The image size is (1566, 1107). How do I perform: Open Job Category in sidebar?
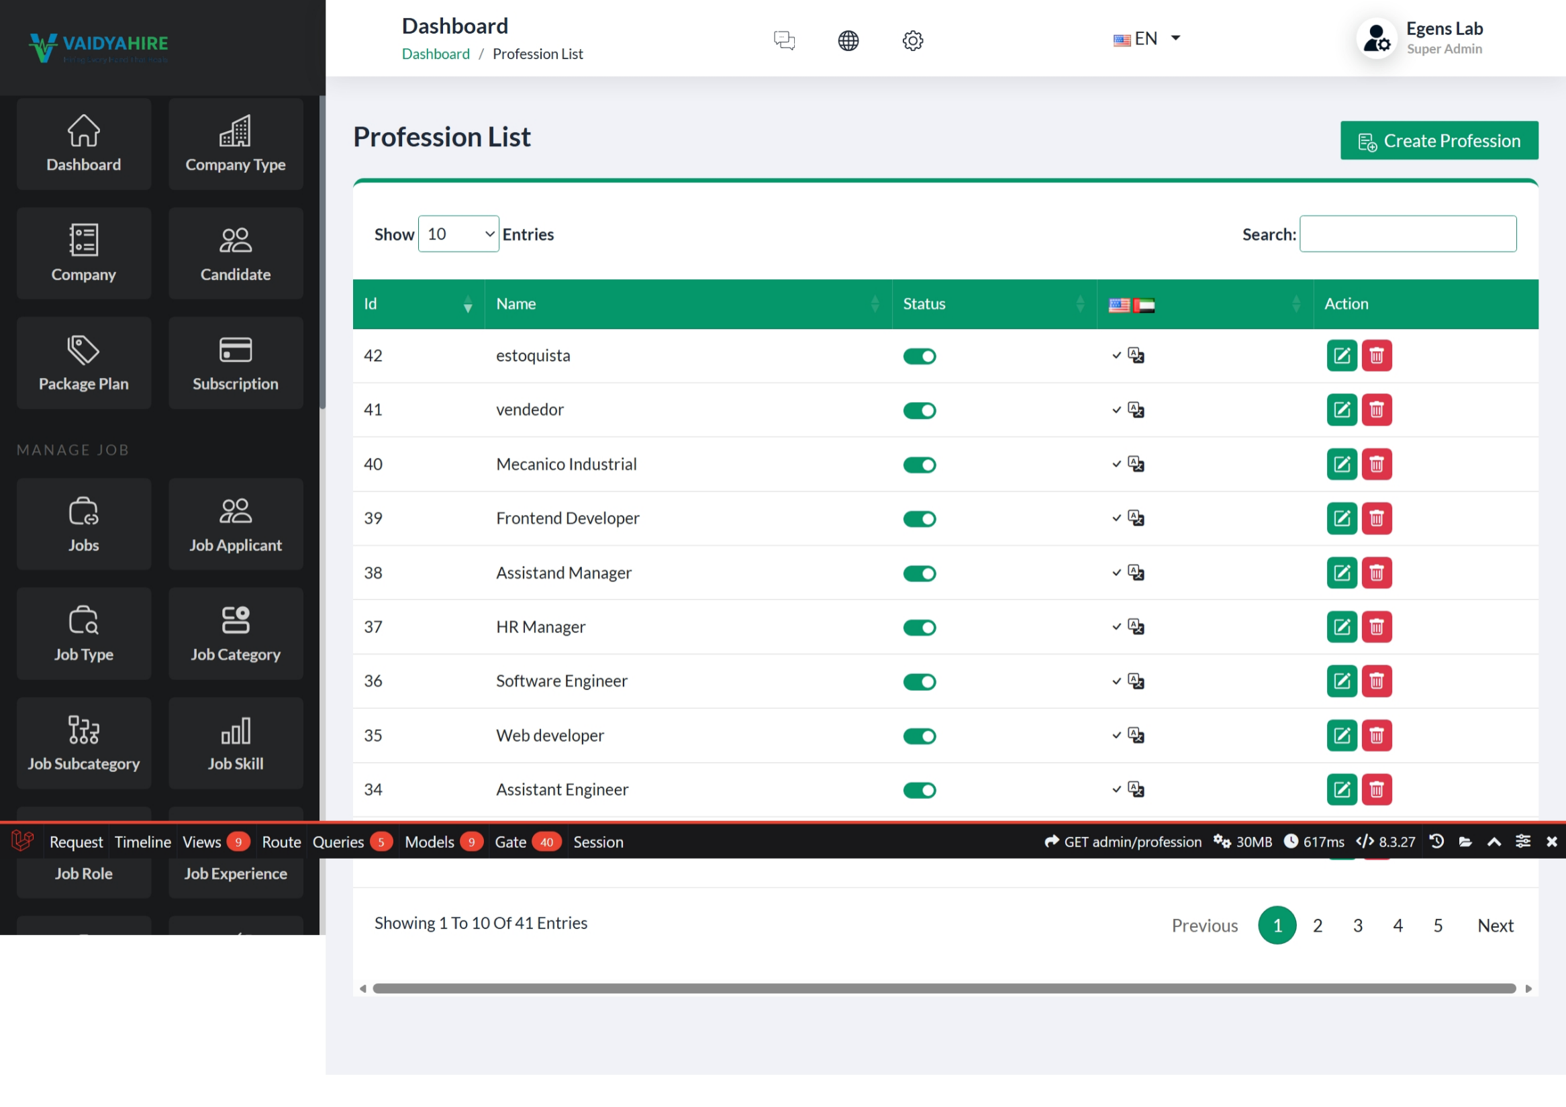[x=236, y=633]
